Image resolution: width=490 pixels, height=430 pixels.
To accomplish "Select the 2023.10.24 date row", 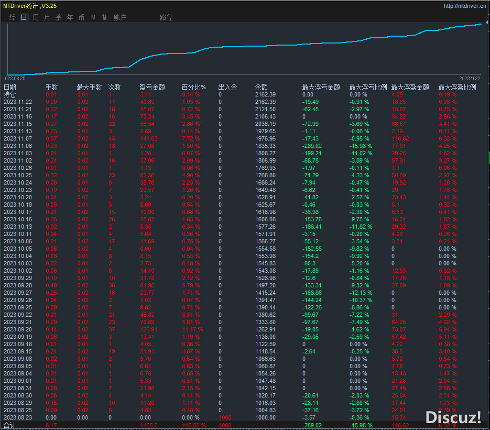I will click(x=18, y=182).
